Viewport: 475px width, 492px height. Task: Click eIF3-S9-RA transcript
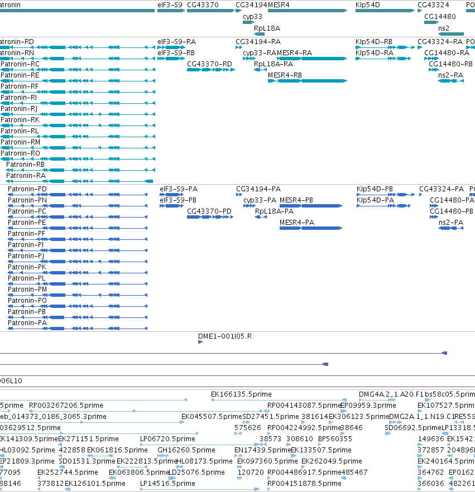pyautogui.click(x=171, y=47)
